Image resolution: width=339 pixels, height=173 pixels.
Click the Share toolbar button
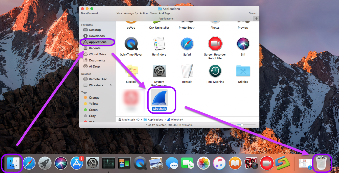tap(153, 13)
